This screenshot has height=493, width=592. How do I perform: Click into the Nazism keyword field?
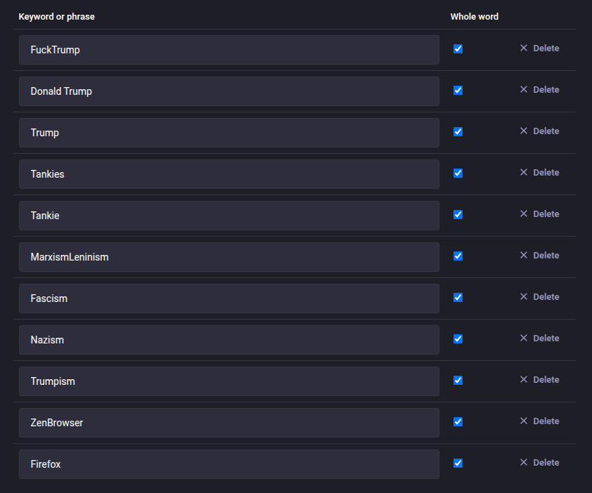tap(229, 340)
